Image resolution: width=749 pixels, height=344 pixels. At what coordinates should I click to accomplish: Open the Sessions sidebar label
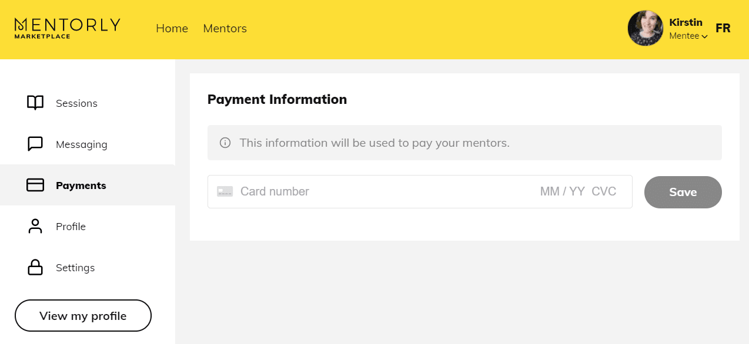[x=76, y=103]
